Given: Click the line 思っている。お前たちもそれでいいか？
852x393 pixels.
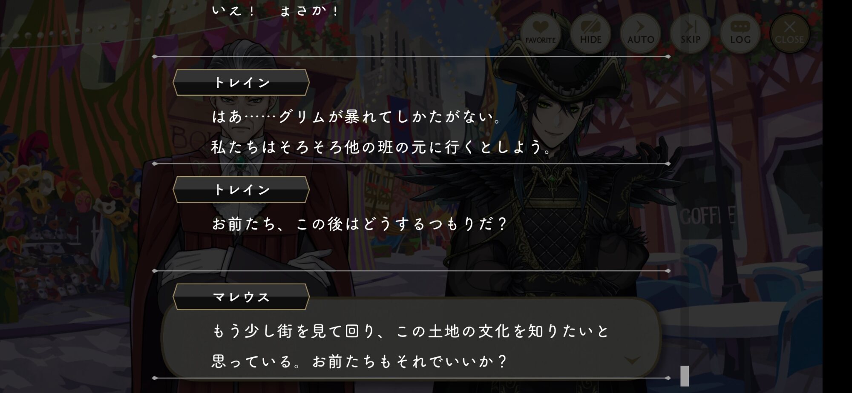Looking at the screenshot, I should click(360, 361).
